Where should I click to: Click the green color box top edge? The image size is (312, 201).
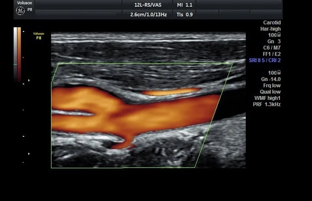(x=145, y=64)
